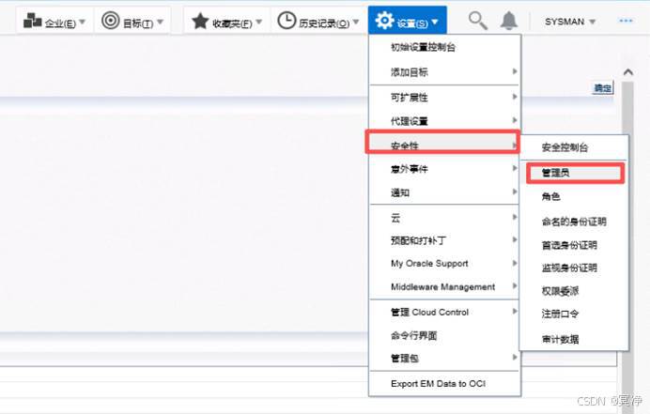Select 命名的身份证明 entry
650x414 pixels.
pyautogui.click(x=574, y=222)
